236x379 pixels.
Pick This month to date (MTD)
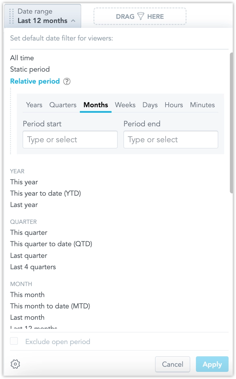[x=50, y=306]
